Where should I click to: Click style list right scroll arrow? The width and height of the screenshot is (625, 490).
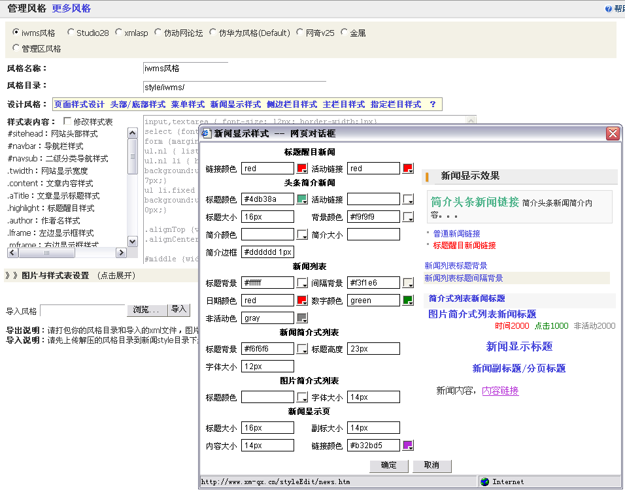(x=121, y=253)
